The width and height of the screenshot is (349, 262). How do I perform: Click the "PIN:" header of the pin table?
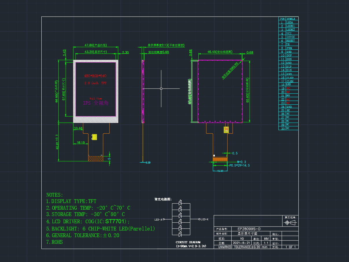tap(282, 19)
